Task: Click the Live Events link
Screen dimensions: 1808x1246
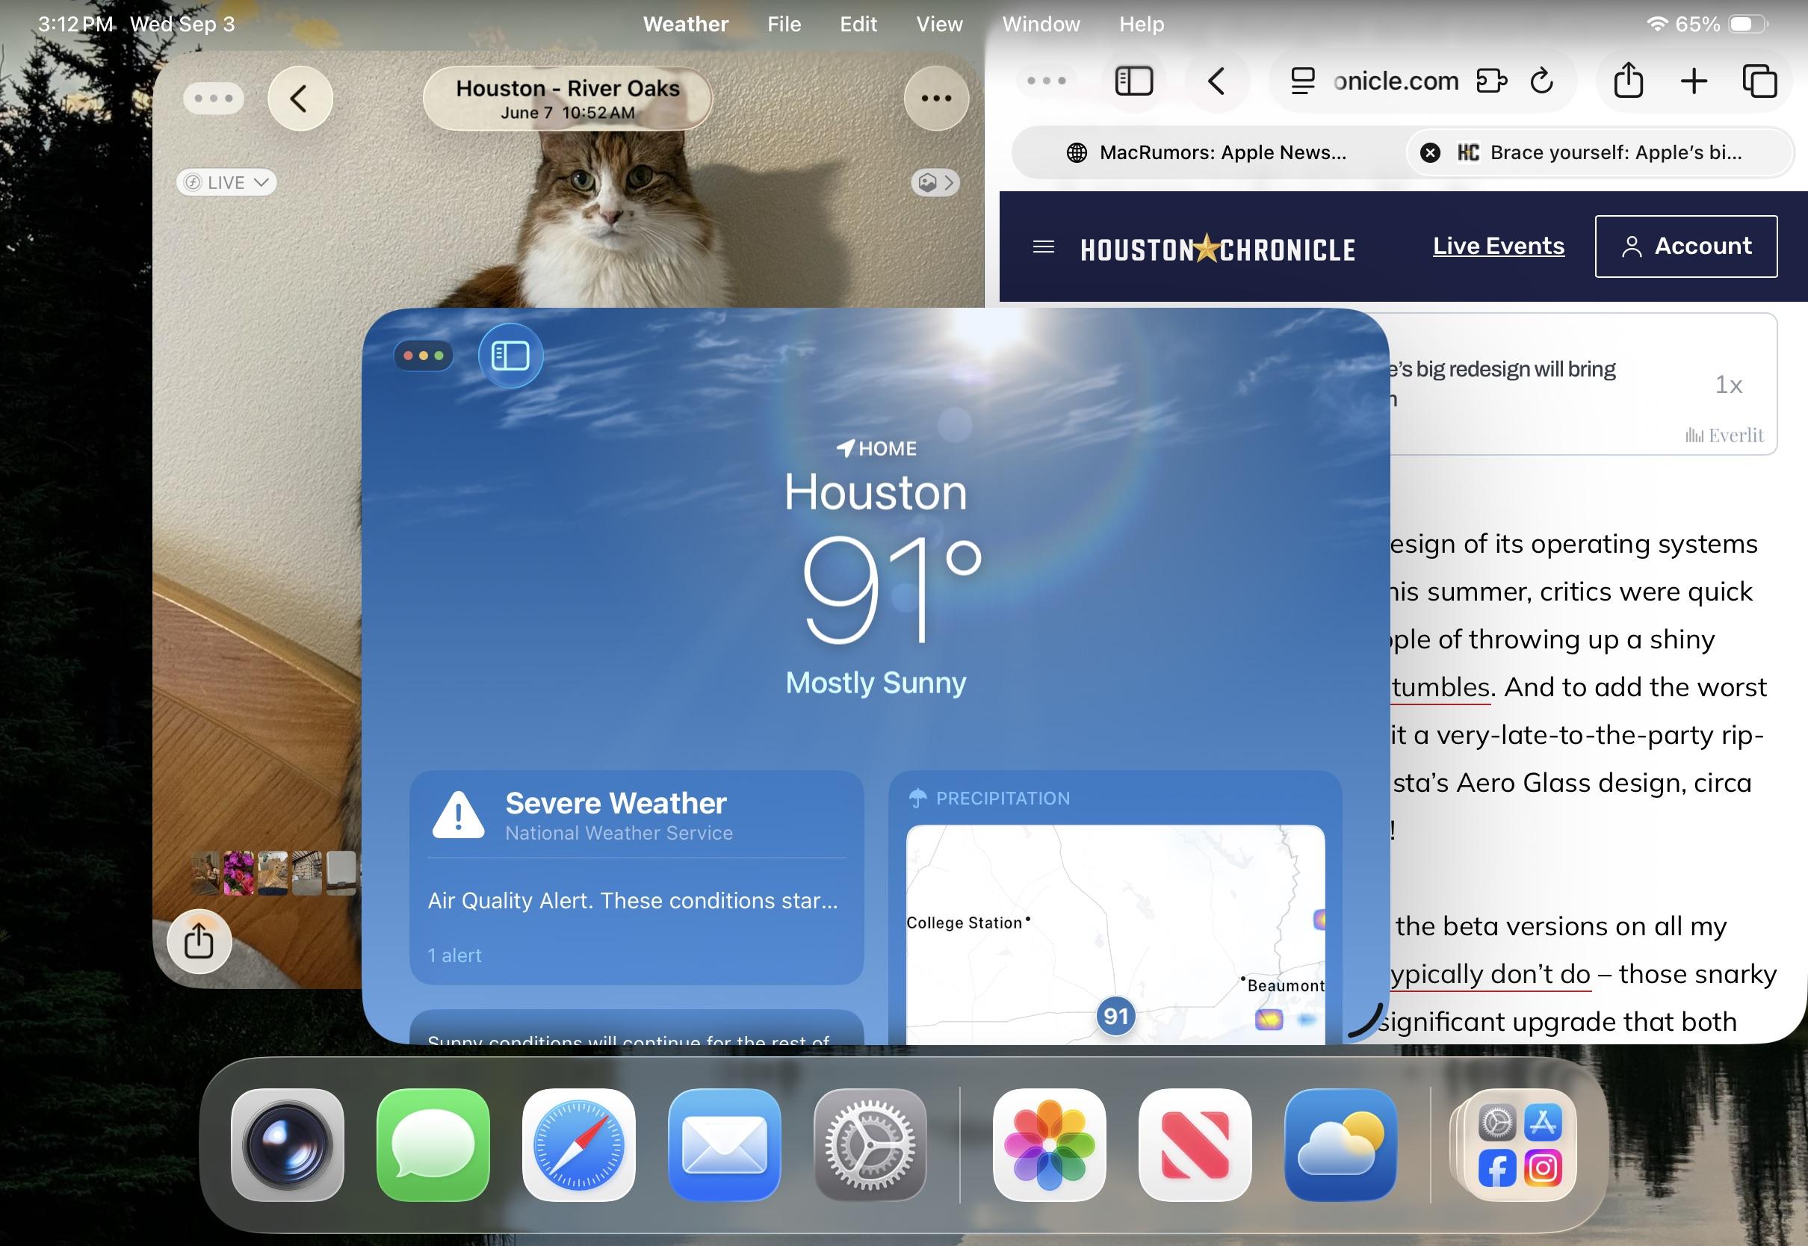Action: (x=1498, y=246)
